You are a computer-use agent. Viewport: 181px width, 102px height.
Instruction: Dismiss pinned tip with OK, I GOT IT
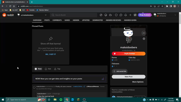[51, 54]
